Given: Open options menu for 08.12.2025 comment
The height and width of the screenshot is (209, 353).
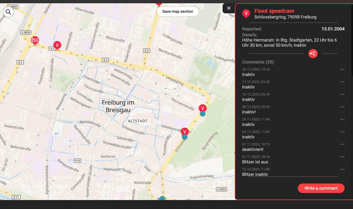Looking at the screenshot, I should (342, 107).
